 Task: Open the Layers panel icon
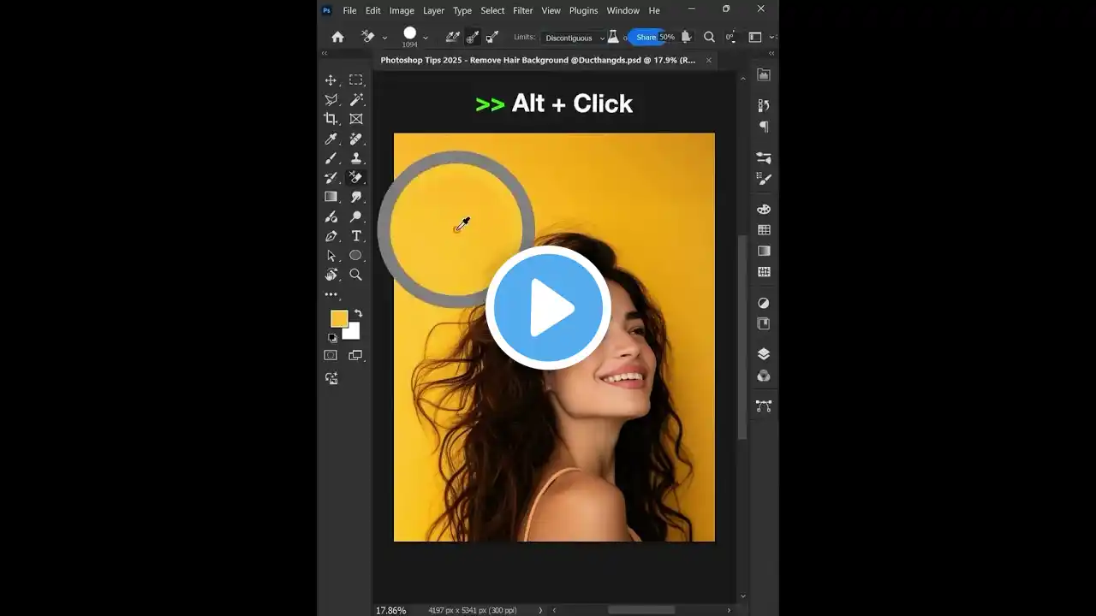point(764,354)
